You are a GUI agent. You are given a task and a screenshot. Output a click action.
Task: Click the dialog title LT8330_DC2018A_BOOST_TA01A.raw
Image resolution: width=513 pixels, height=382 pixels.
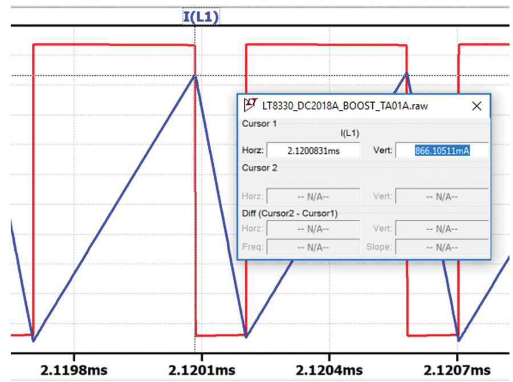click(345, 105)
